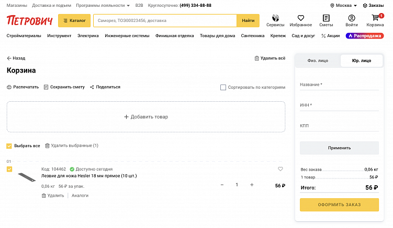Increase Hesler blade quantity with plus

click(252, 185)
